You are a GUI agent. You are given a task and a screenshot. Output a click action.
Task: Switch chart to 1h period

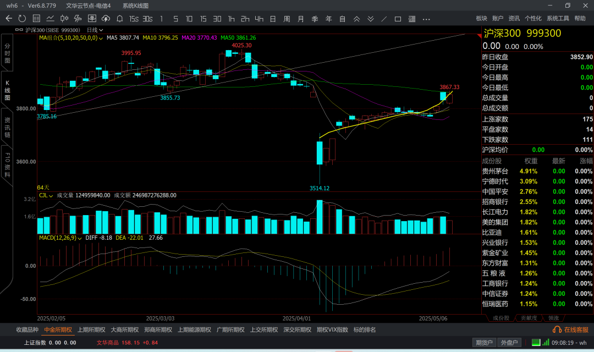[x=231, y=19]
